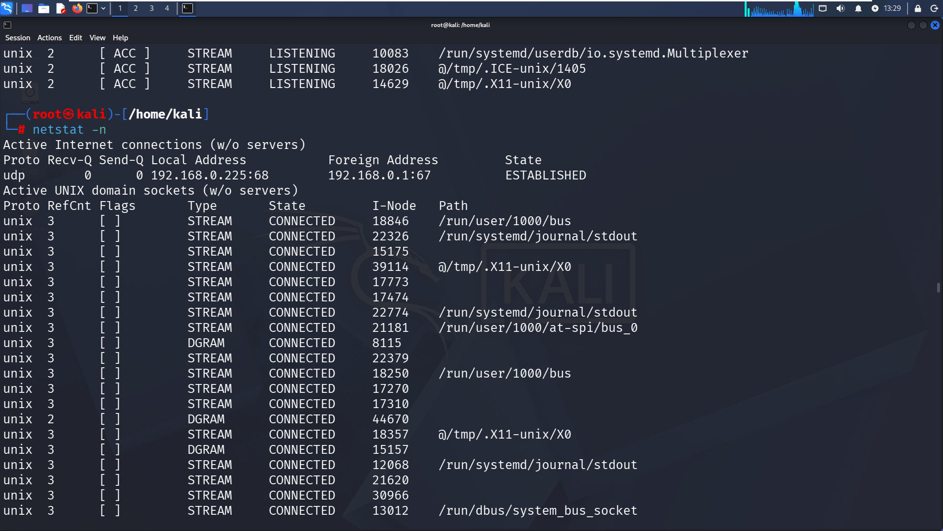The height and width of the screenshot is (531, 943).
Task: Open the Actions menu
Action: tap(50, 38)
